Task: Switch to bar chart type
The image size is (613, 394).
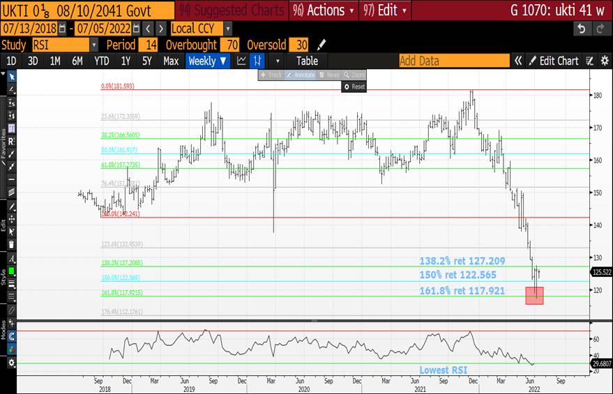Action: pos(257,61)
